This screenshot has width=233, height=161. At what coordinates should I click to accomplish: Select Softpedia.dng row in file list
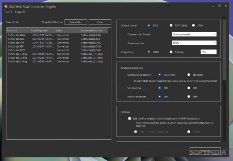pyautogui.click(x=57, y=39)
